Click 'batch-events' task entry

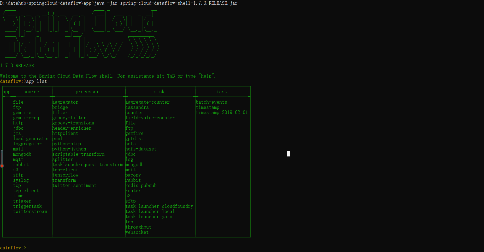211,102
